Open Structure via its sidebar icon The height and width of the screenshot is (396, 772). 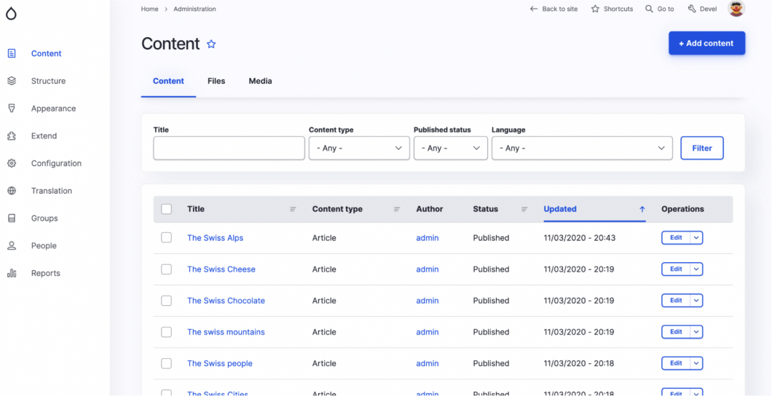tap(12, 81)
